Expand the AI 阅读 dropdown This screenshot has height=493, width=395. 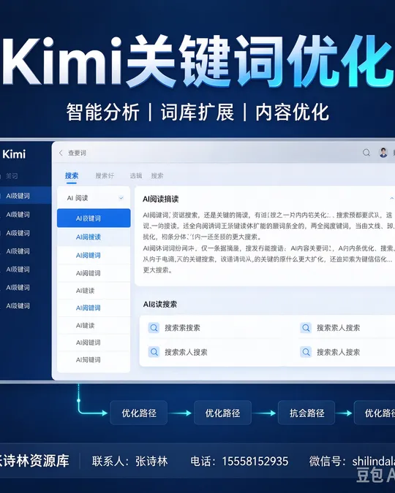tap(94, 198)
